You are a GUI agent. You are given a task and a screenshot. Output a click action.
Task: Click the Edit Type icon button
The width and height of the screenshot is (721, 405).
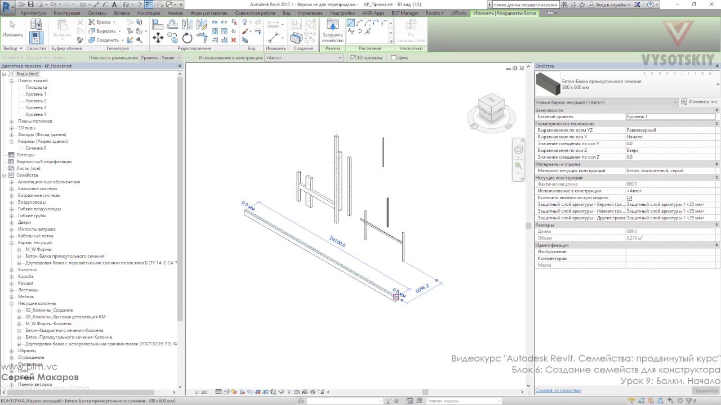(x=699, y=102)
